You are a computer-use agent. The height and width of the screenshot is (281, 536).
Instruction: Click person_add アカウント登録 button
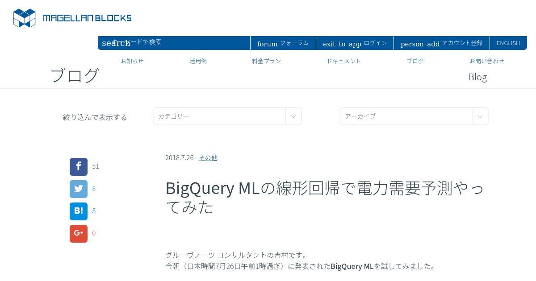click(x=442, y=43)
